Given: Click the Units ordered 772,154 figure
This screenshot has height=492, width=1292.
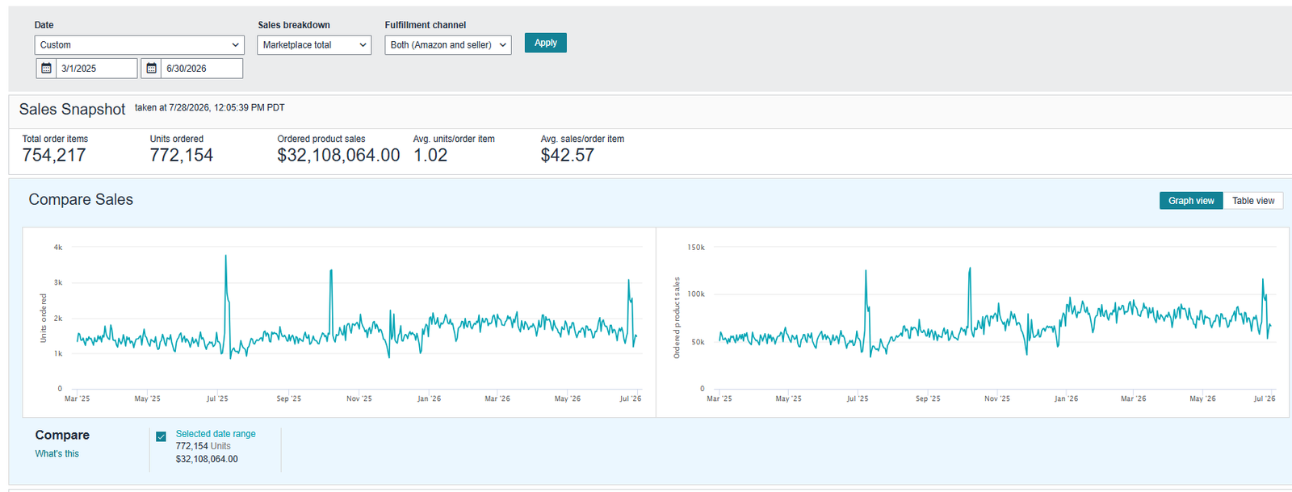Looking at the screenshot, I should point(182,155).
